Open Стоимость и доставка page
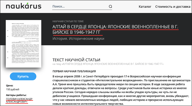This screenshot has width=192, height=106. pos(173,6)
